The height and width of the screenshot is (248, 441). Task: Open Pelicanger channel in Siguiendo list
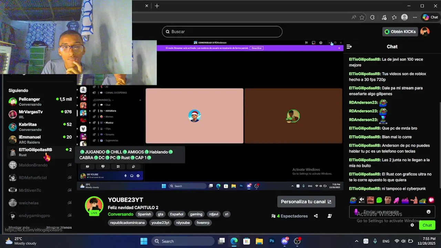(40, 101)
